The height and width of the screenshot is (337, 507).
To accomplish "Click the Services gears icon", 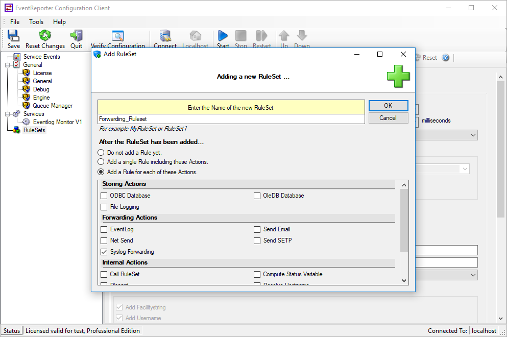I will coord(16,113).
